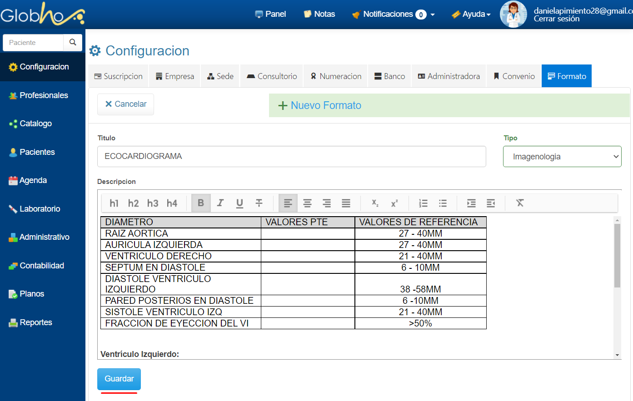
Task: Open the Ayuda dropdown menu
Action: (471, 15)
